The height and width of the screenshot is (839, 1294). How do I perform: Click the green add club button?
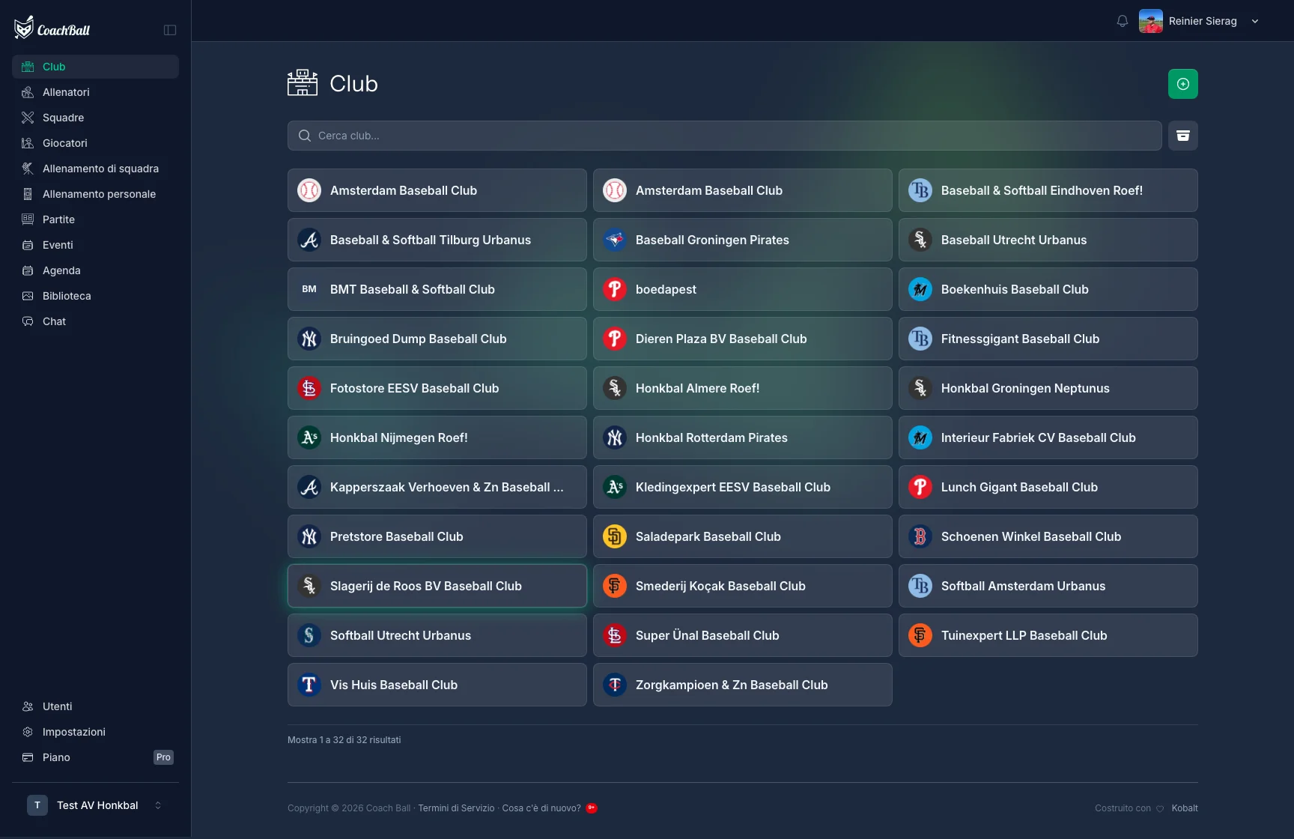(x=1182, y=84)
